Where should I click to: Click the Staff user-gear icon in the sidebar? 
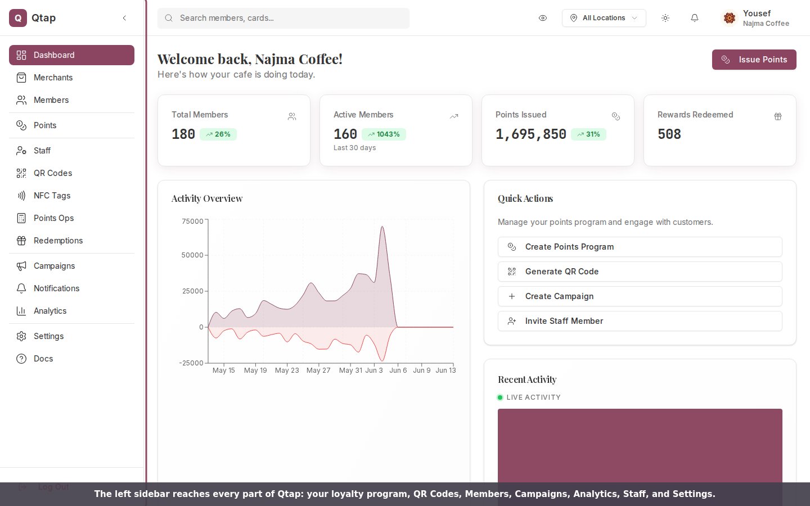coord(21,151)
